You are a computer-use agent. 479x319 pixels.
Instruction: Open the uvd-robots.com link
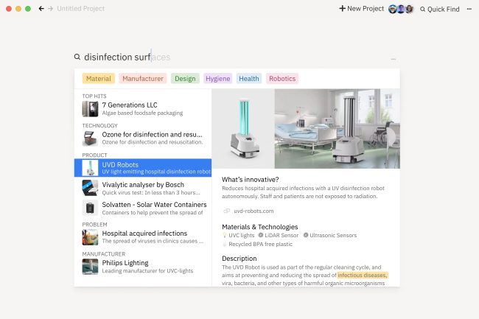pos(254,211)
